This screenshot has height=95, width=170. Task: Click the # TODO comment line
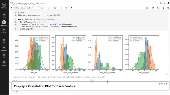[21, 13]
